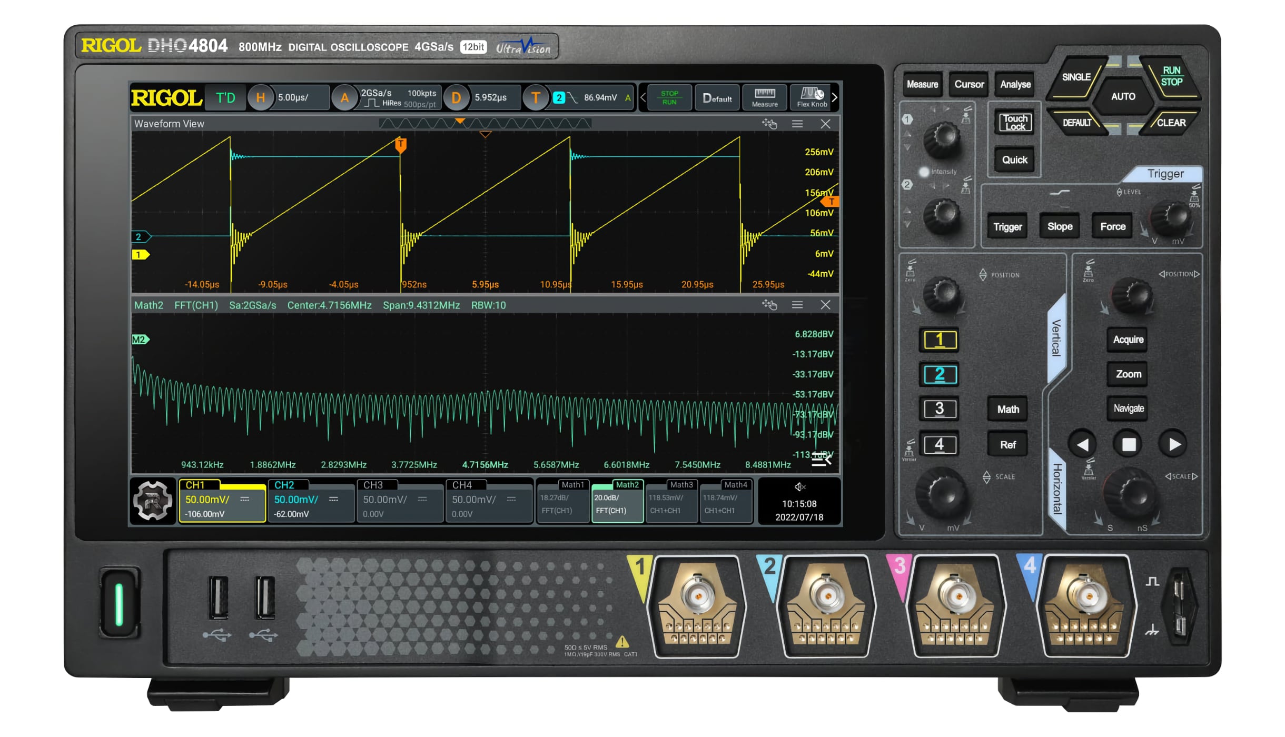This screenshot has height=737, width=1285.
Task: Select the Math1 label tab
Action: click(572, 485)
